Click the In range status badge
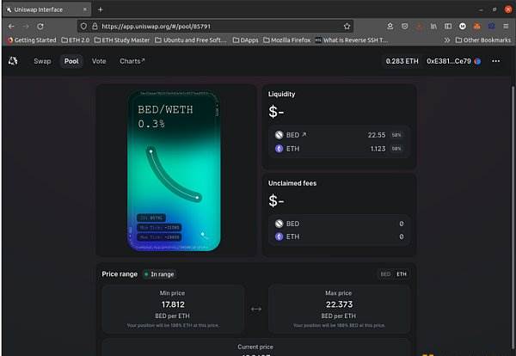The height and width of the screenshot is (356, 516). (159, 274)
